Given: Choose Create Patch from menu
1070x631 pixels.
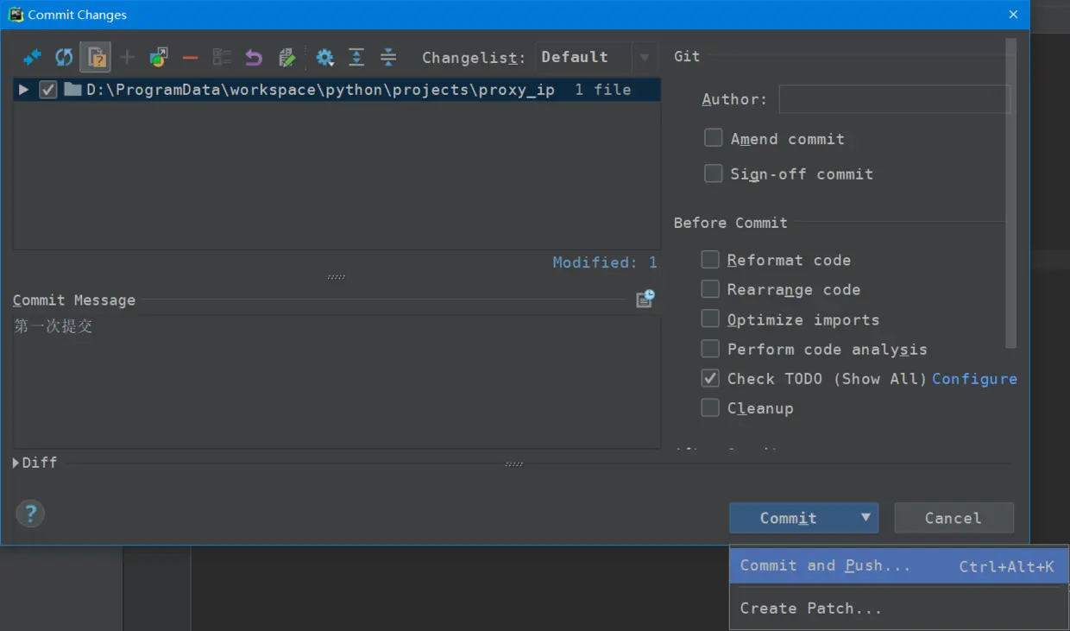Looking at the screenshot, I should tap(898, 609).
